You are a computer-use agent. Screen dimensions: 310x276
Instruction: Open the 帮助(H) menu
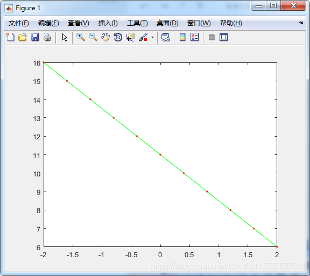(231, 23)
